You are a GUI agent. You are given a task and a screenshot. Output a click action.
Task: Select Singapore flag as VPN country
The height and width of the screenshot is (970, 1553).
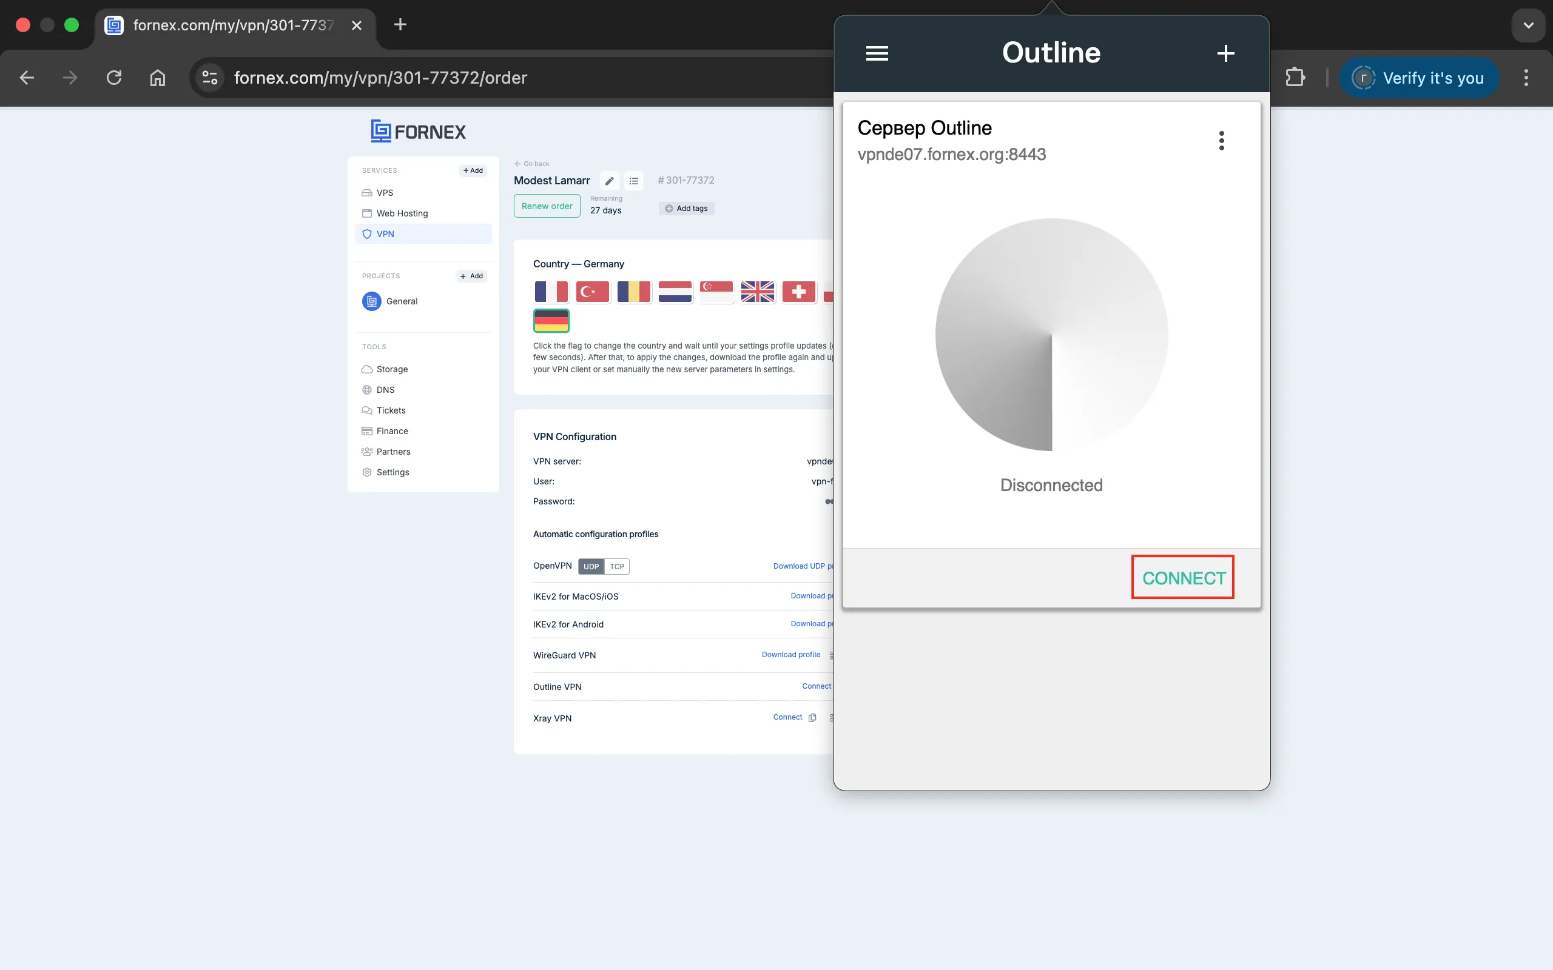tap(716, 292)
